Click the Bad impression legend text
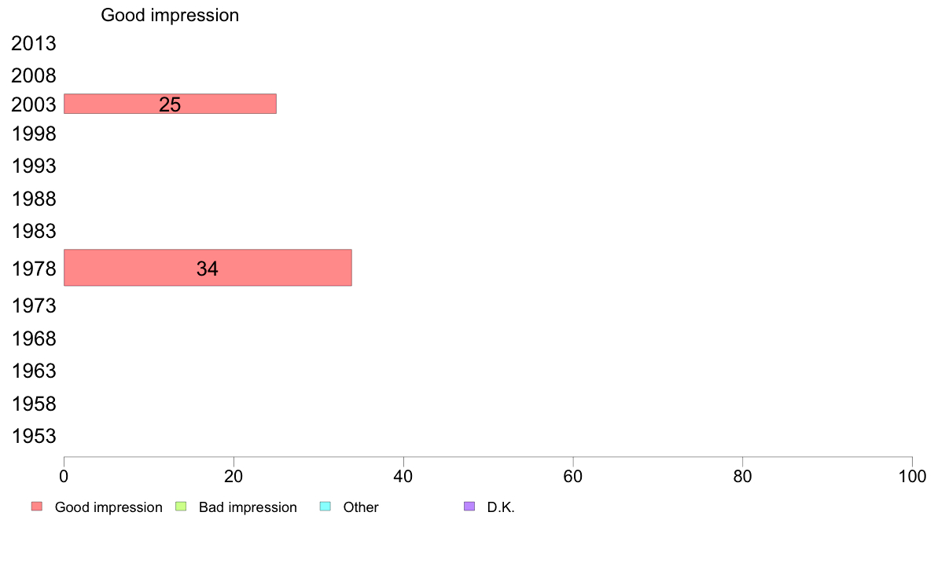Screen dimensions: 934x578 (x=248, y=507)
